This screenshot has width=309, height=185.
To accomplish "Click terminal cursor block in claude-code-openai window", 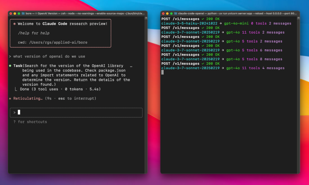I will tap(162, 72).
